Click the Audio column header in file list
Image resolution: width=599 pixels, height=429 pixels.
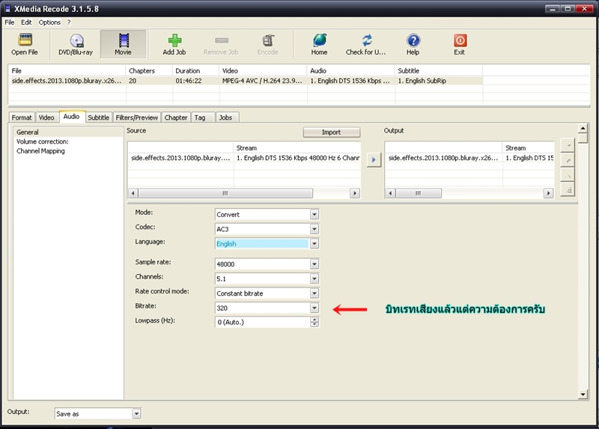click(x=350, y=71)
